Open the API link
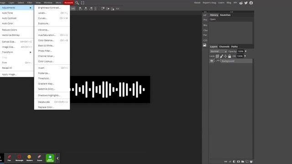This screenshot has height=164, width=292. [x=235, y=3]
